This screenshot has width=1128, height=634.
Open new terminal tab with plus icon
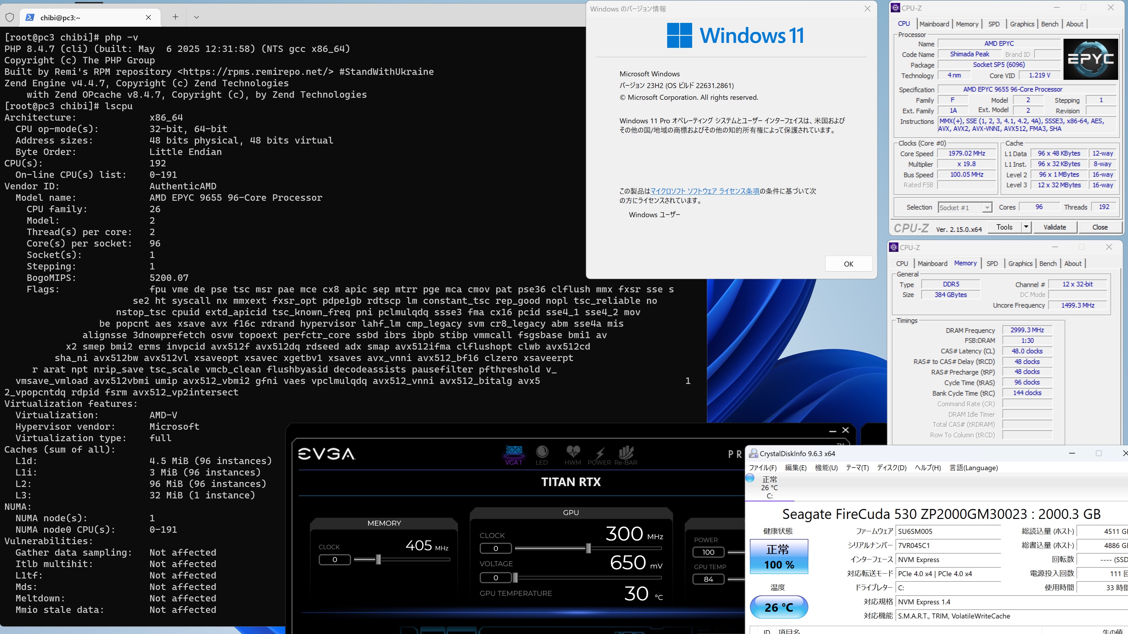tap(175, 17)
